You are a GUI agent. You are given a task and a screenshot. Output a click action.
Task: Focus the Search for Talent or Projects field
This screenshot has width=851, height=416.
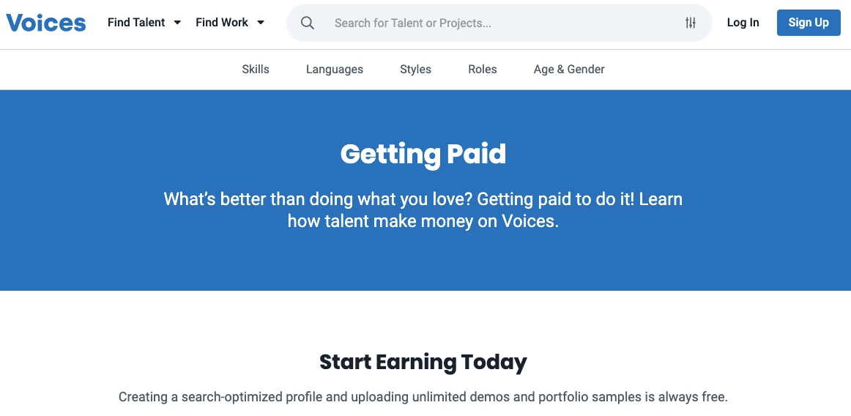[499, 23]
